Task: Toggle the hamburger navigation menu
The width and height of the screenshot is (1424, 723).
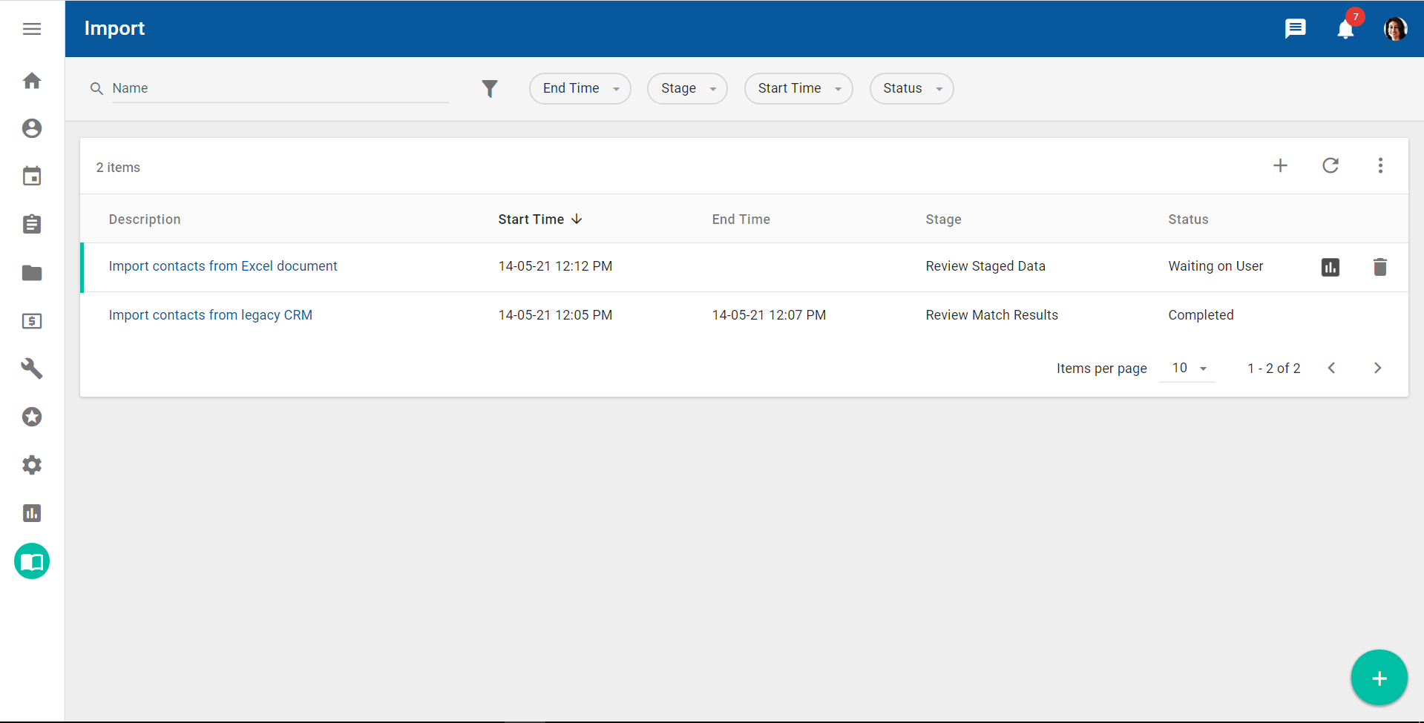Action: (x=32, y=29)
